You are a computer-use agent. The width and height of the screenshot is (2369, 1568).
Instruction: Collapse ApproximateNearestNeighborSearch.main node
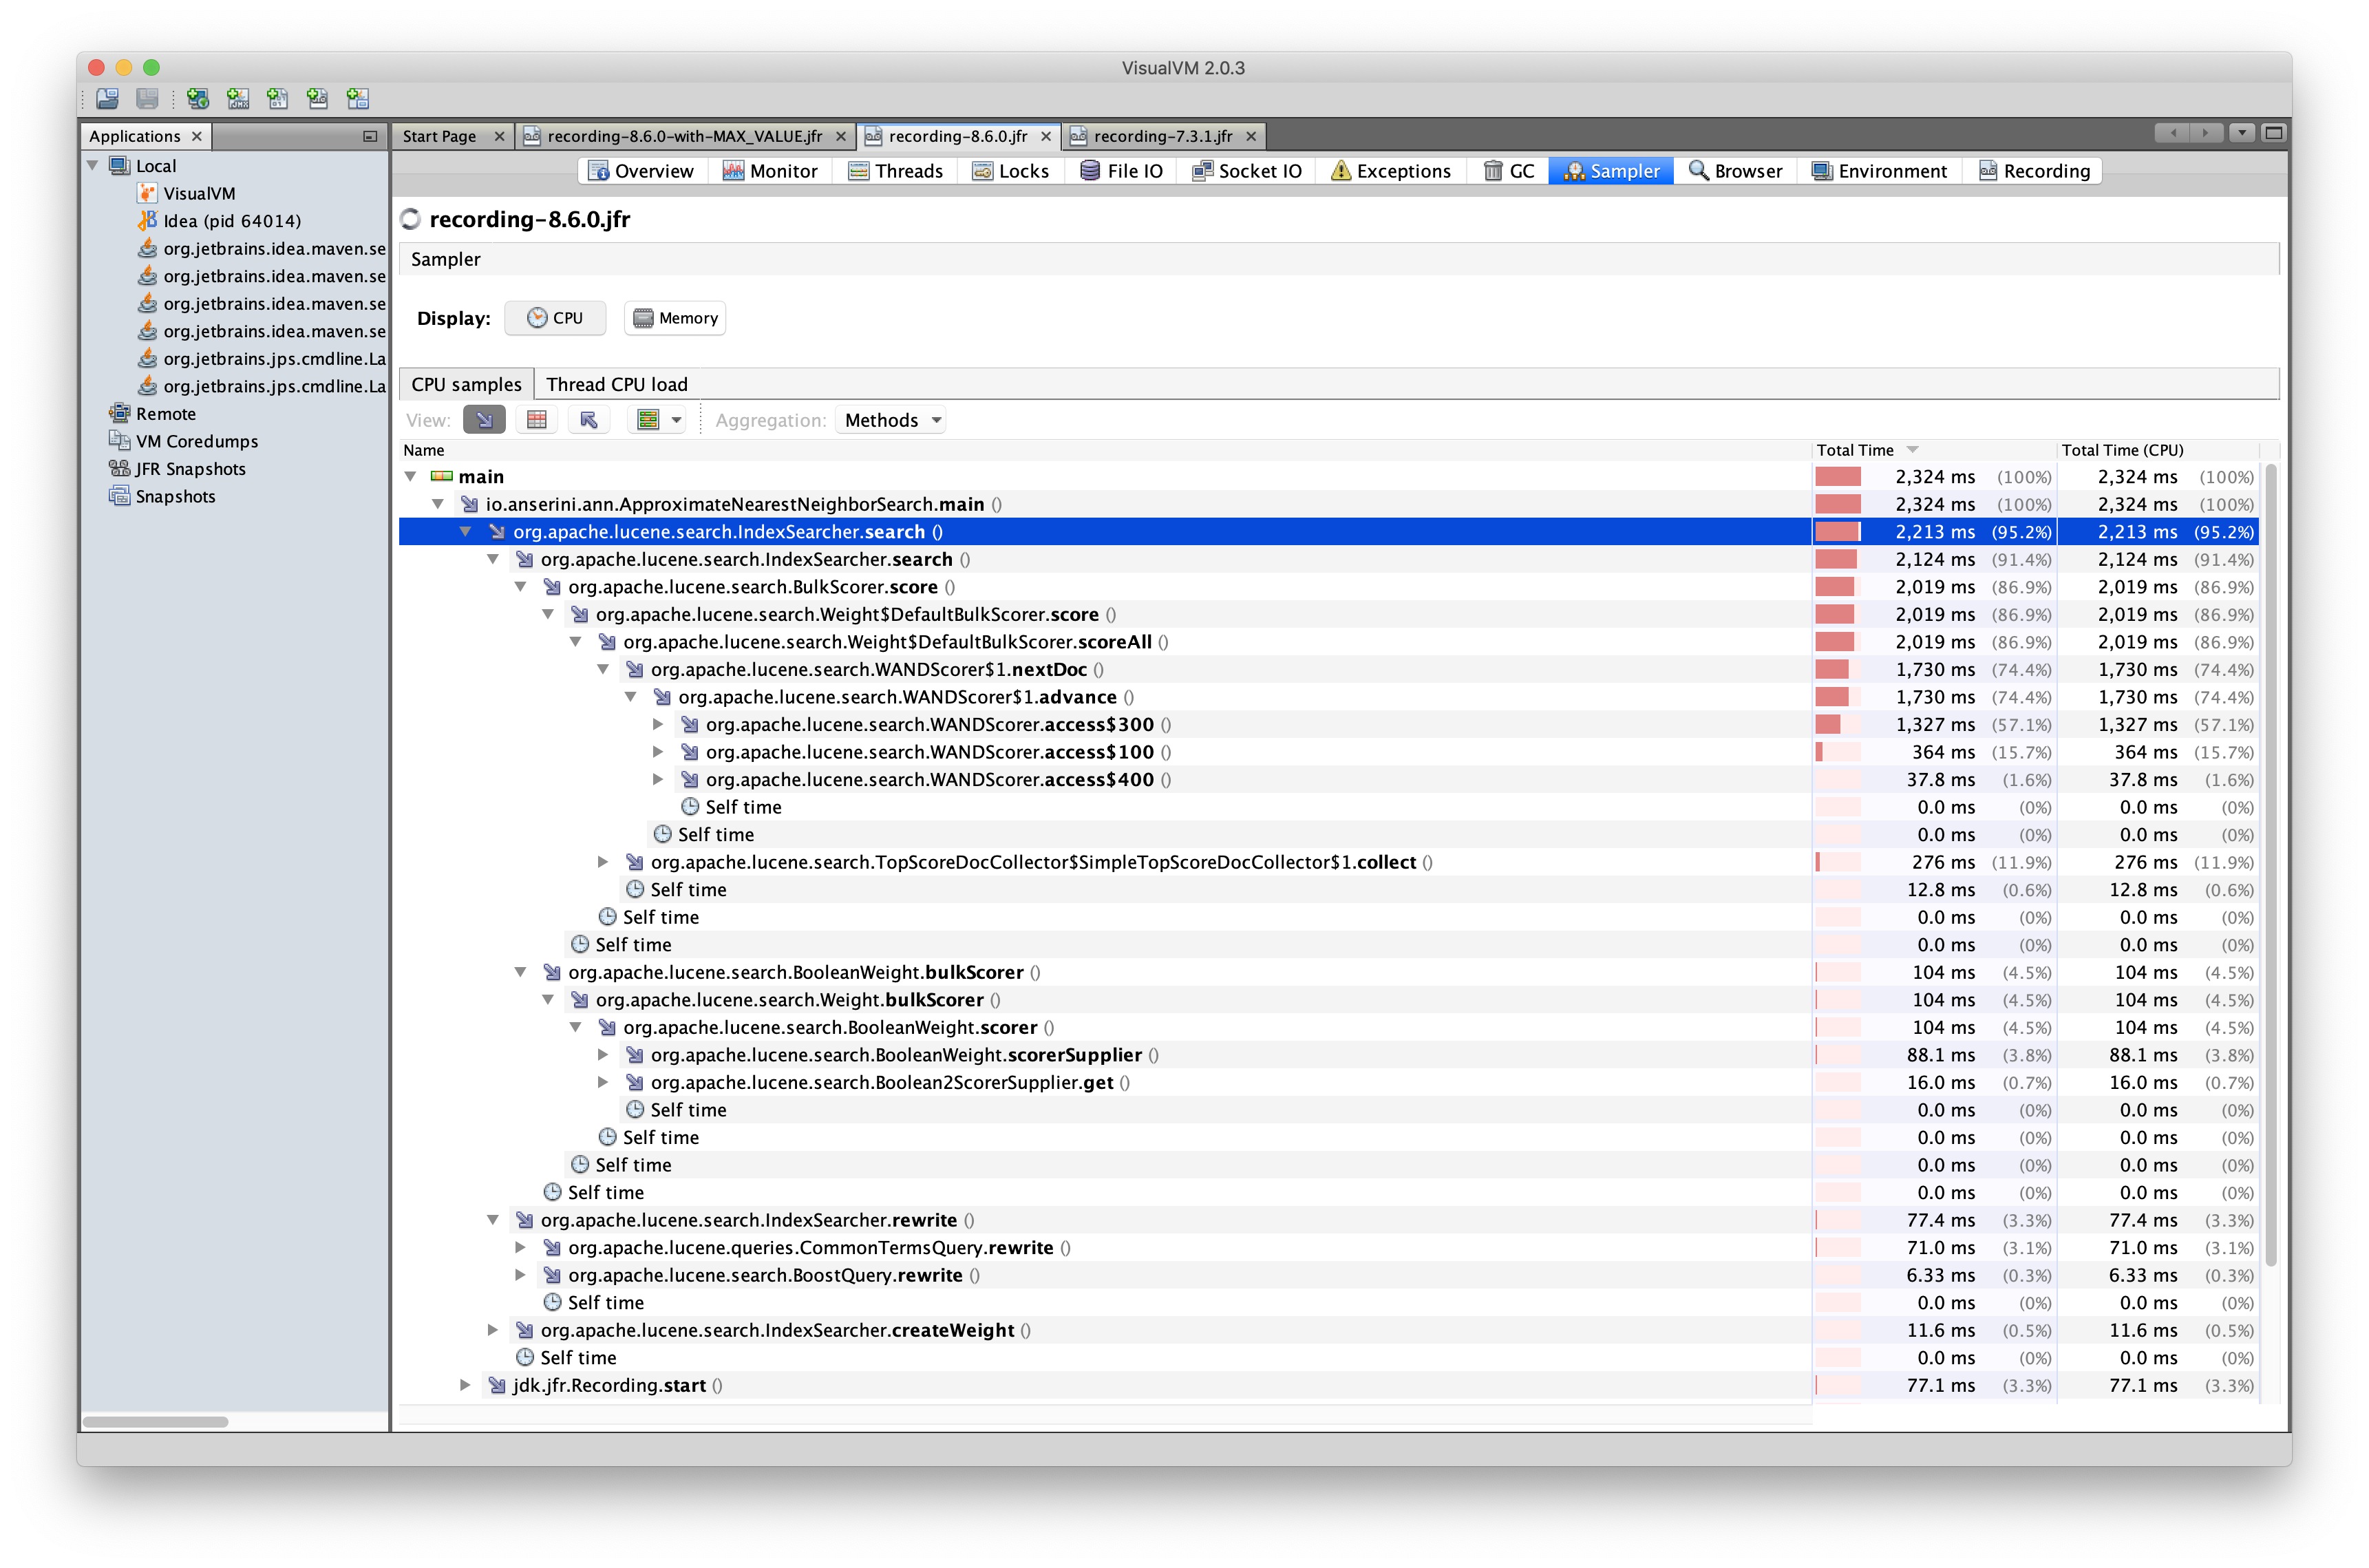(x=438, y=504)
